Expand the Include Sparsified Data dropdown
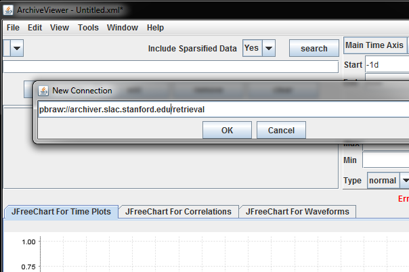409x272 pixels. tap(269, 48)
